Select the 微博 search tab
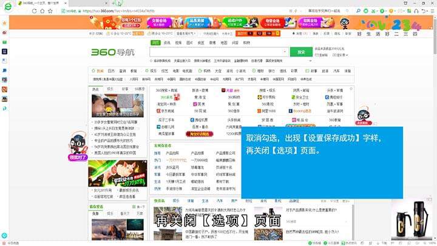 click(x=212, y=43)
